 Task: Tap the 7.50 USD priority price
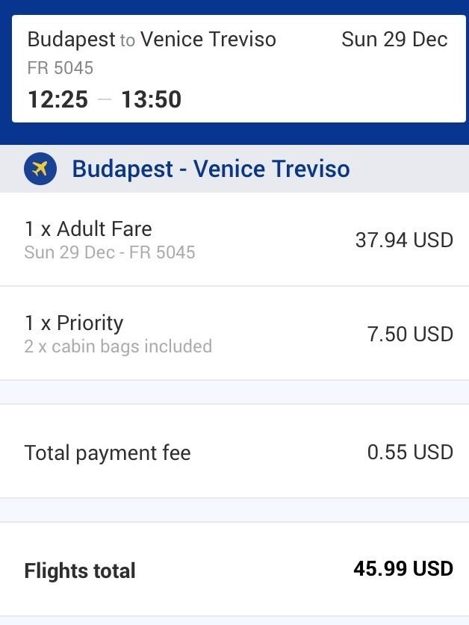coord(410,334)
